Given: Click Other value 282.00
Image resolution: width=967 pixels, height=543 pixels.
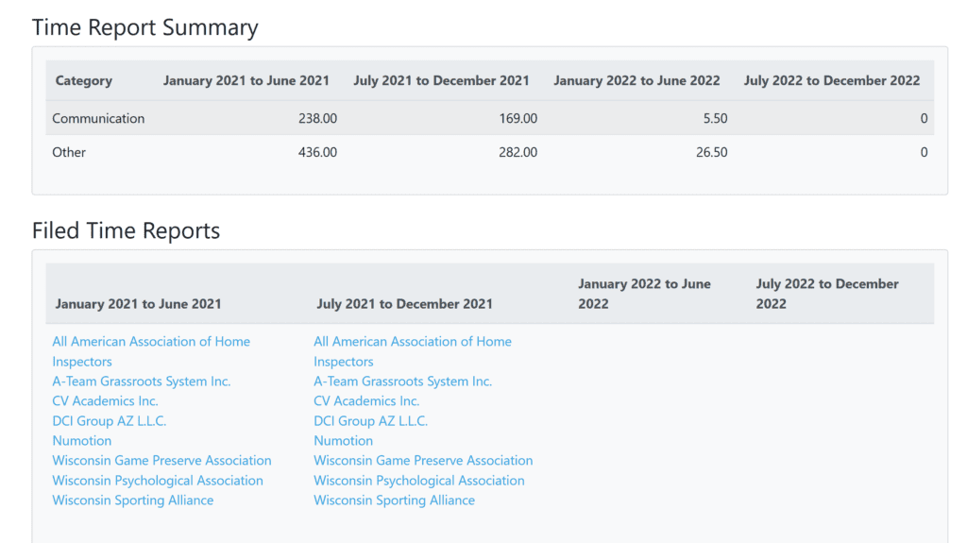Looking at the screenshot, I should click(x=518, y=152).
